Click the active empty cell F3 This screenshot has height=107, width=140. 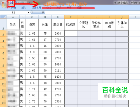point(71,34)
